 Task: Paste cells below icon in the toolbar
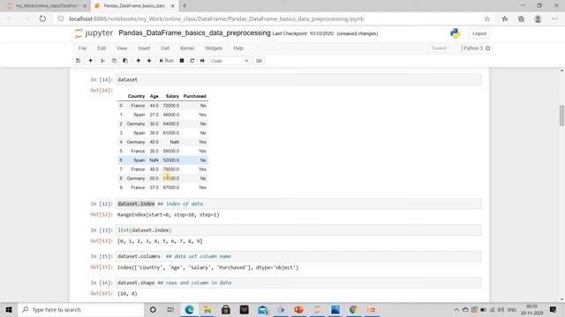[x=125, y=61]
